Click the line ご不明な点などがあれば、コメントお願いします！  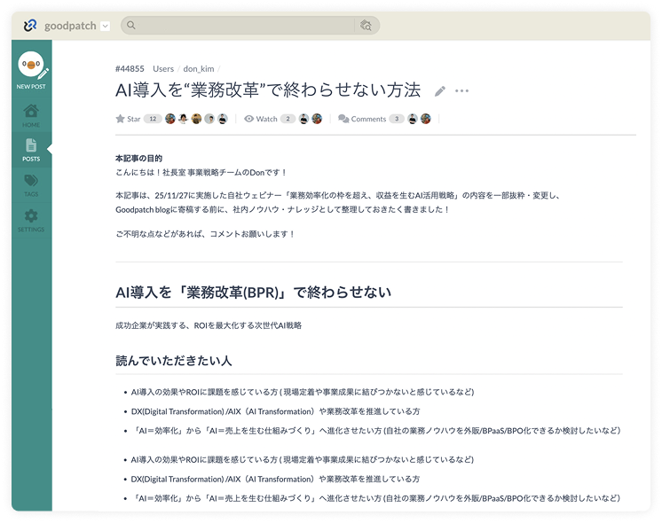pos(205,234)
